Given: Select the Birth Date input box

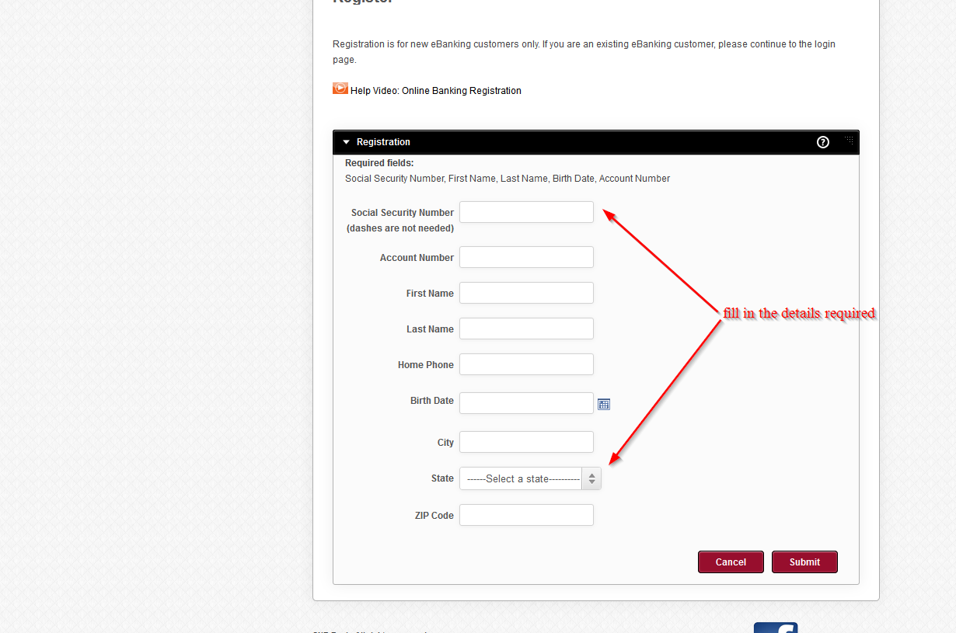Looking at the screenshot, I should [526, 403].
